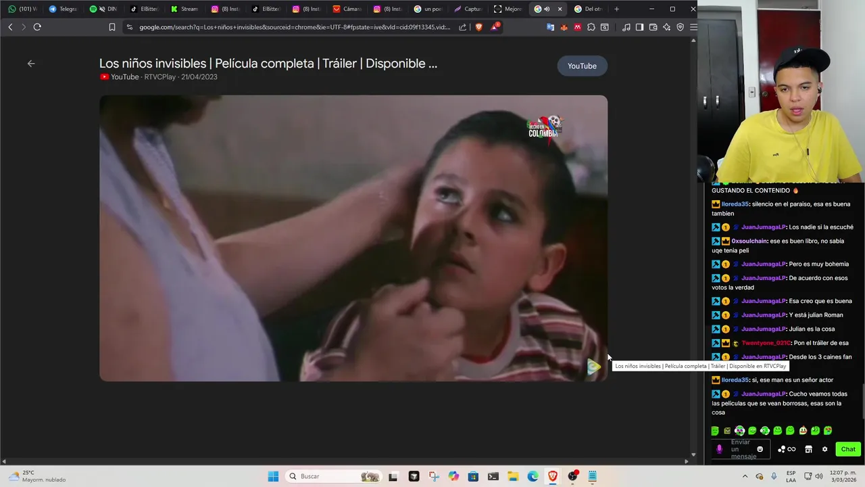Screen dimensions: 865x487
Task: Reload the page with the refresh icon
Action: (x=37, y=27)
